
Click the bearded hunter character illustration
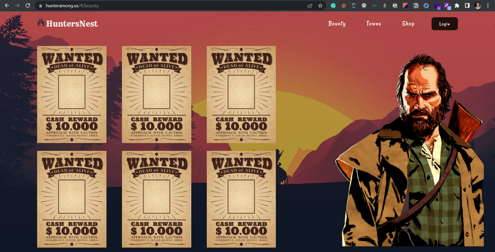pos(410,150)
